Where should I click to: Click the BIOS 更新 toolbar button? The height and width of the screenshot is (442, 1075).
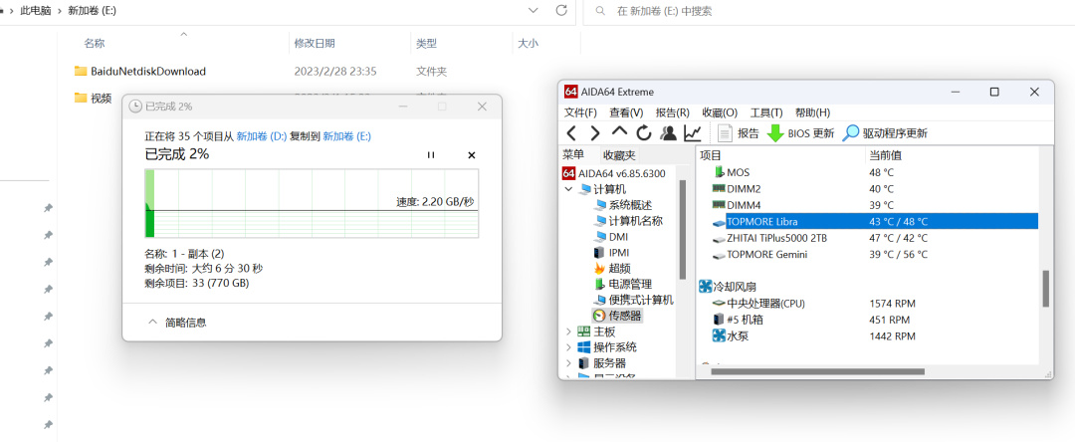point(800,133)
